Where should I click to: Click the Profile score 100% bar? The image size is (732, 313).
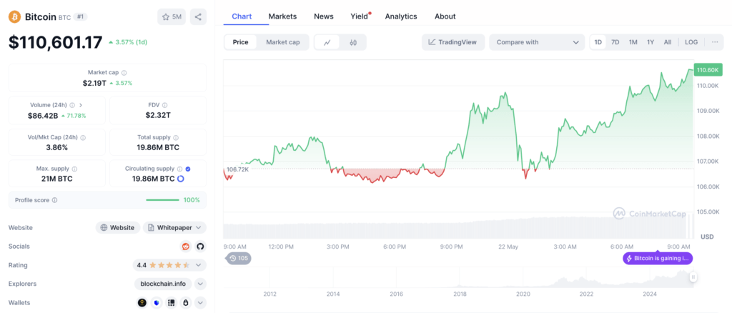point(162,200)
